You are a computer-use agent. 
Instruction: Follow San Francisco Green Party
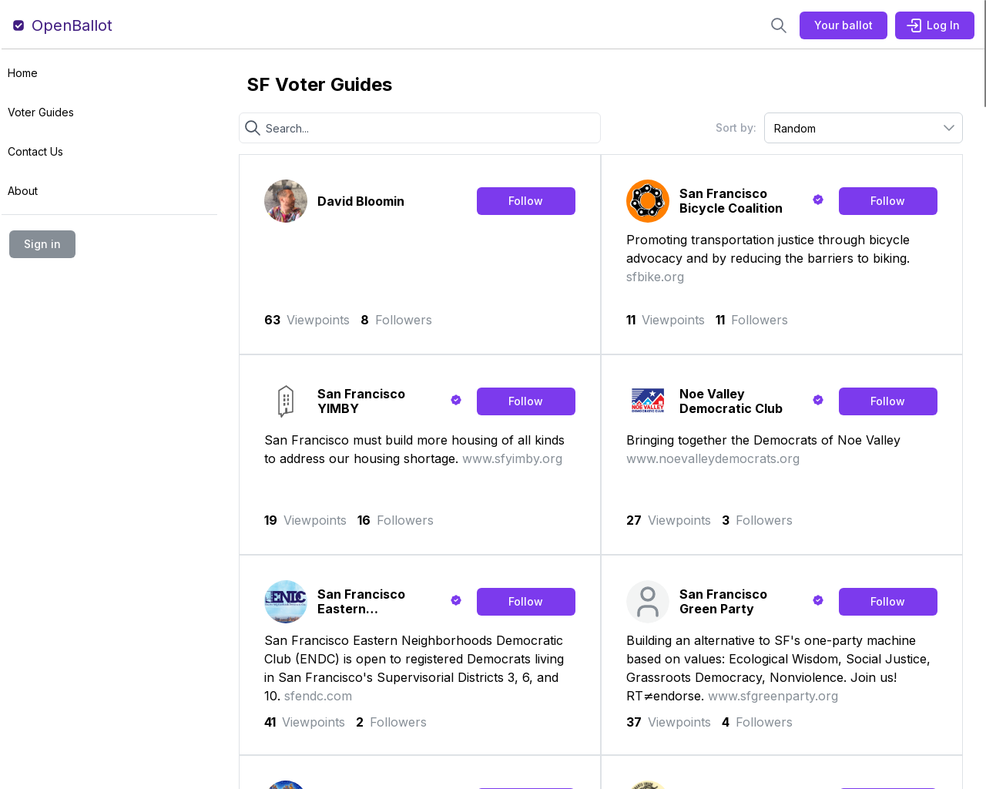(888, 602)
